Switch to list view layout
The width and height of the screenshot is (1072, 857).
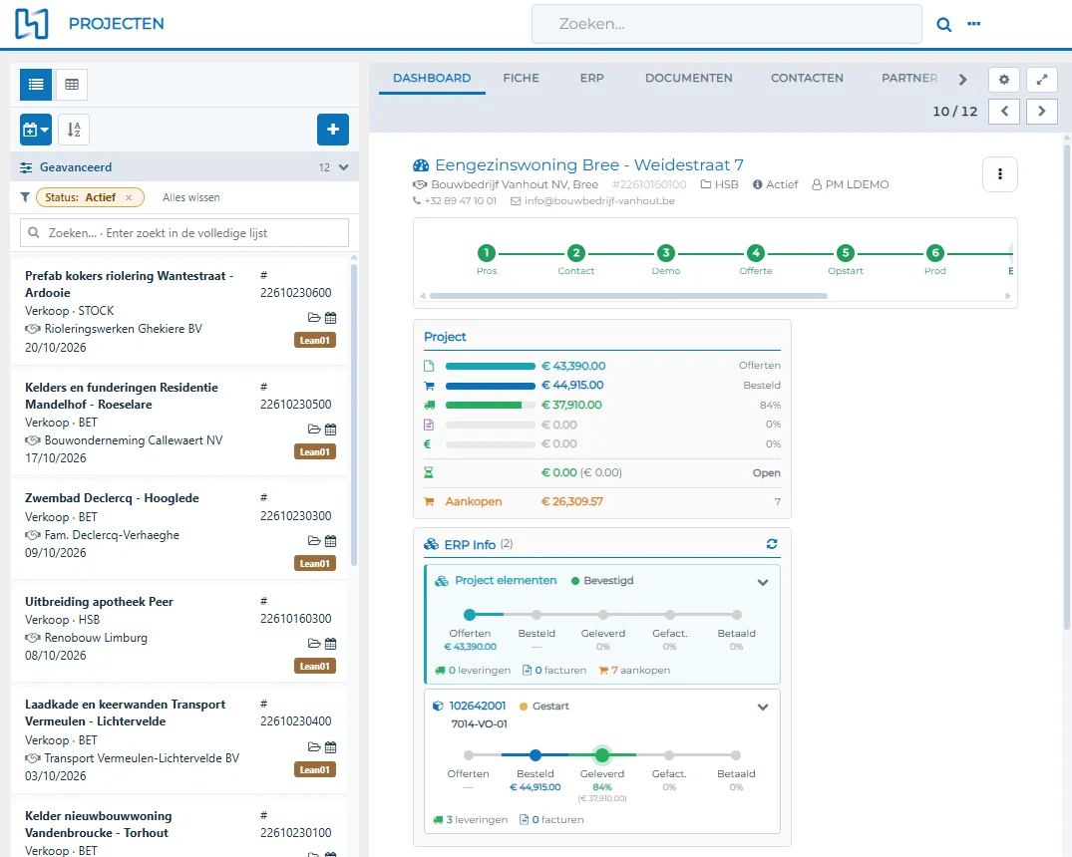point(36,84)
